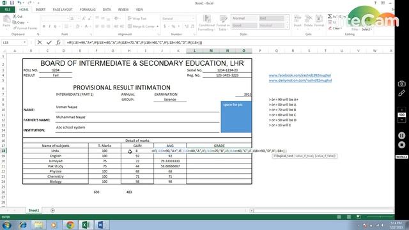
Task: Toggle italic formatting
Action: click(50, 26)
